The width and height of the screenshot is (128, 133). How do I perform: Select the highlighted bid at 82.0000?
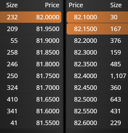31,17
